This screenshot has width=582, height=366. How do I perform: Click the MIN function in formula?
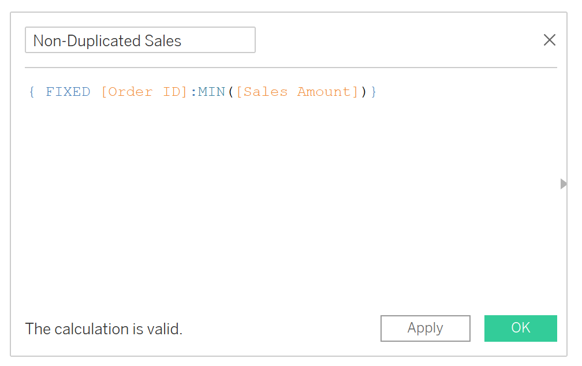pyautogui.click(x=211, y=92)
